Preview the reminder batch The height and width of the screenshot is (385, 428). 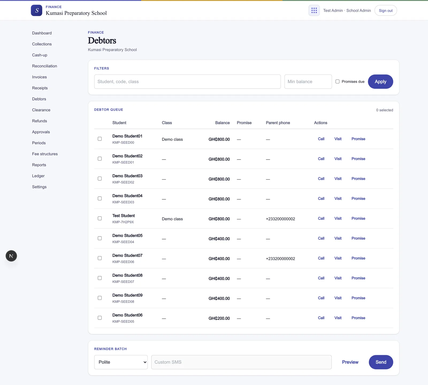[x=350, y=362]
